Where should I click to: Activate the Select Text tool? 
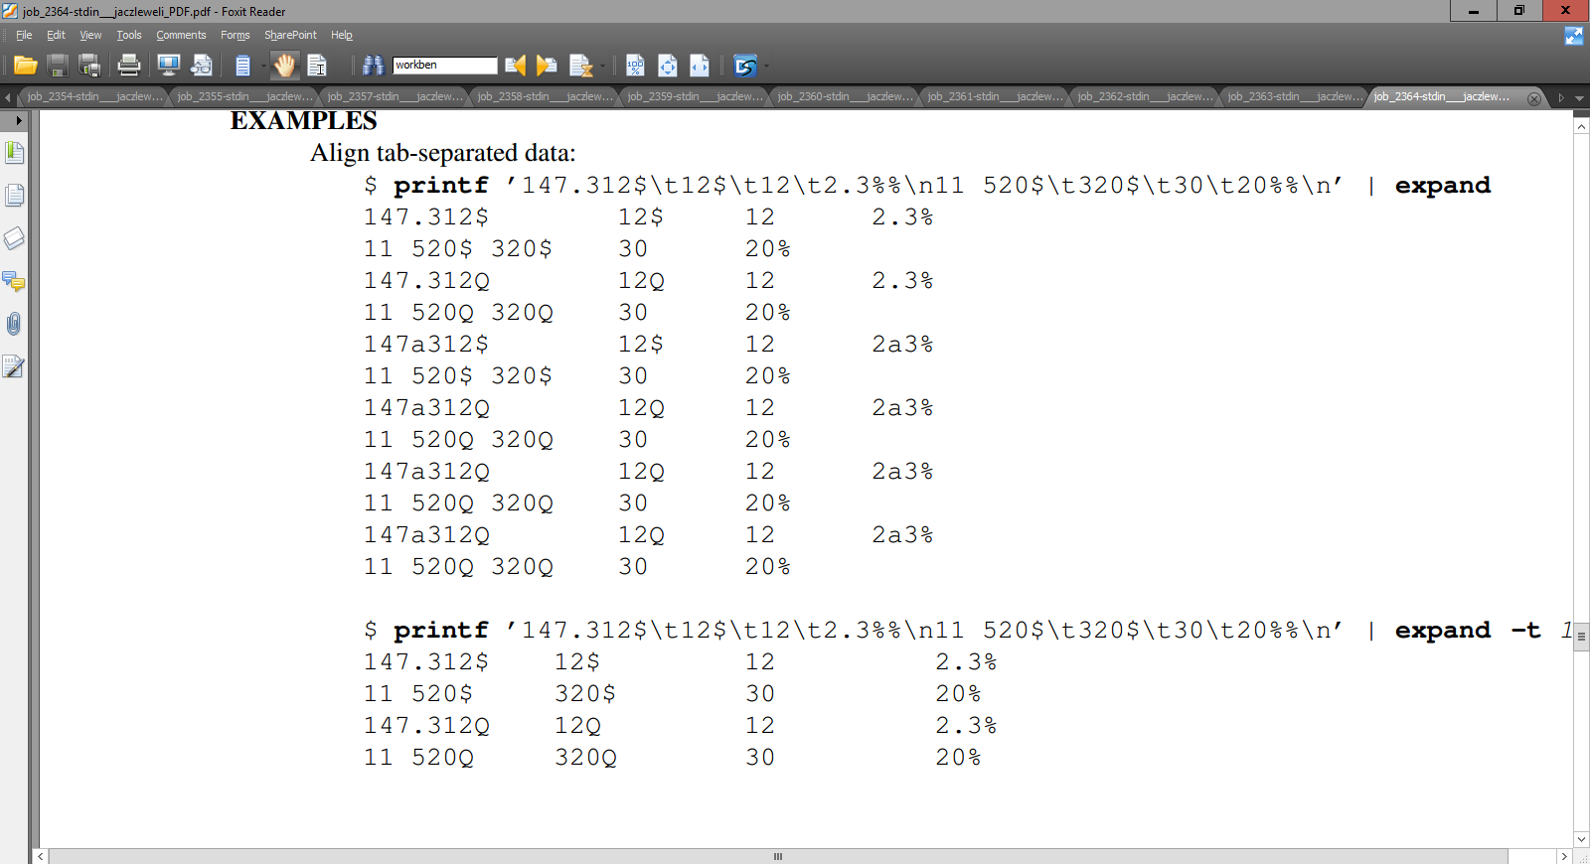[317, 66]
